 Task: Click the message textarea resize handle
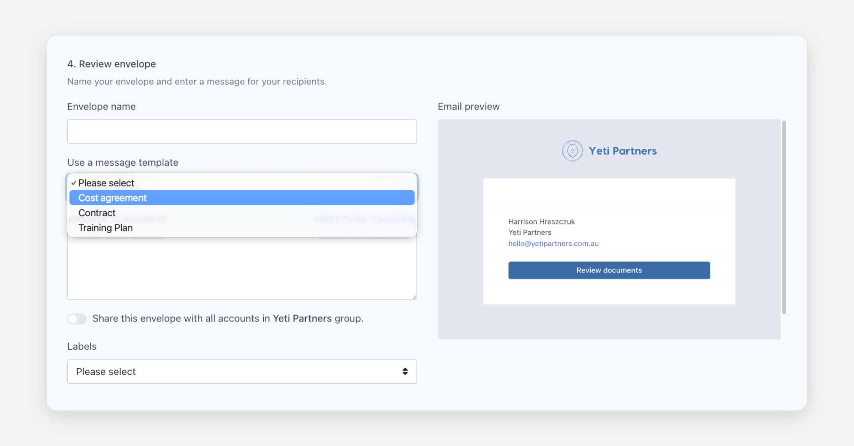click(414, 297)
